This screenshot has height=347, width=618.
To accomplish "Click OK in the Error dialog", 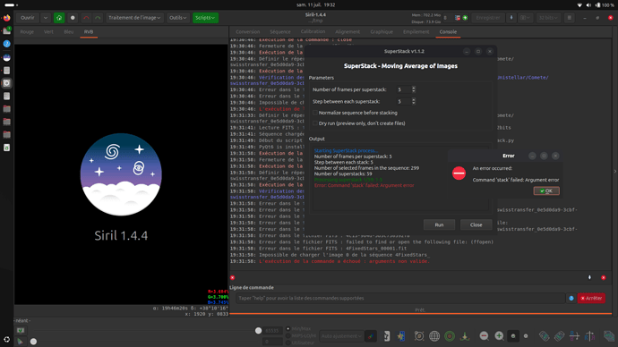I will (x=546, y=190).
